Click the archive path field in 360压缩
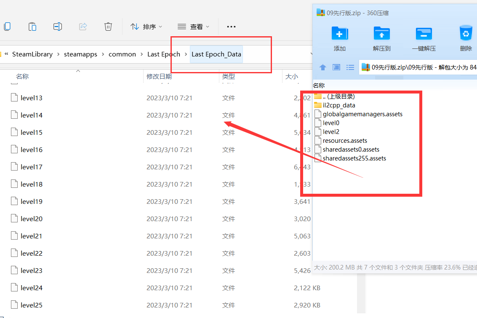This screenshot has width=477, height=318. (x=418, y=67)
